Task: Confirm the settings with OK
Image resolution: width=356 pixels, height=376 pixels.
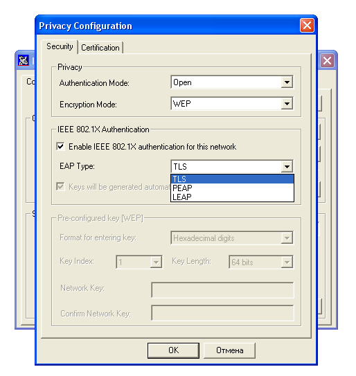Action: pos(173,350)
